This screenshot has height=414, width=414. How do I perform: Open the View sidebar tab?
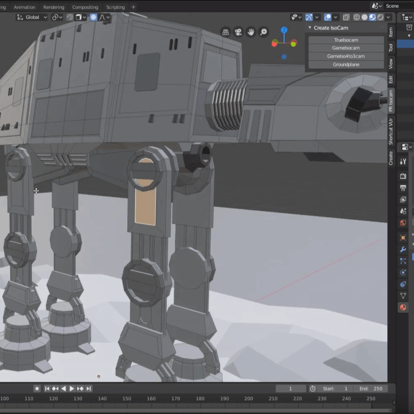(391, 63)
